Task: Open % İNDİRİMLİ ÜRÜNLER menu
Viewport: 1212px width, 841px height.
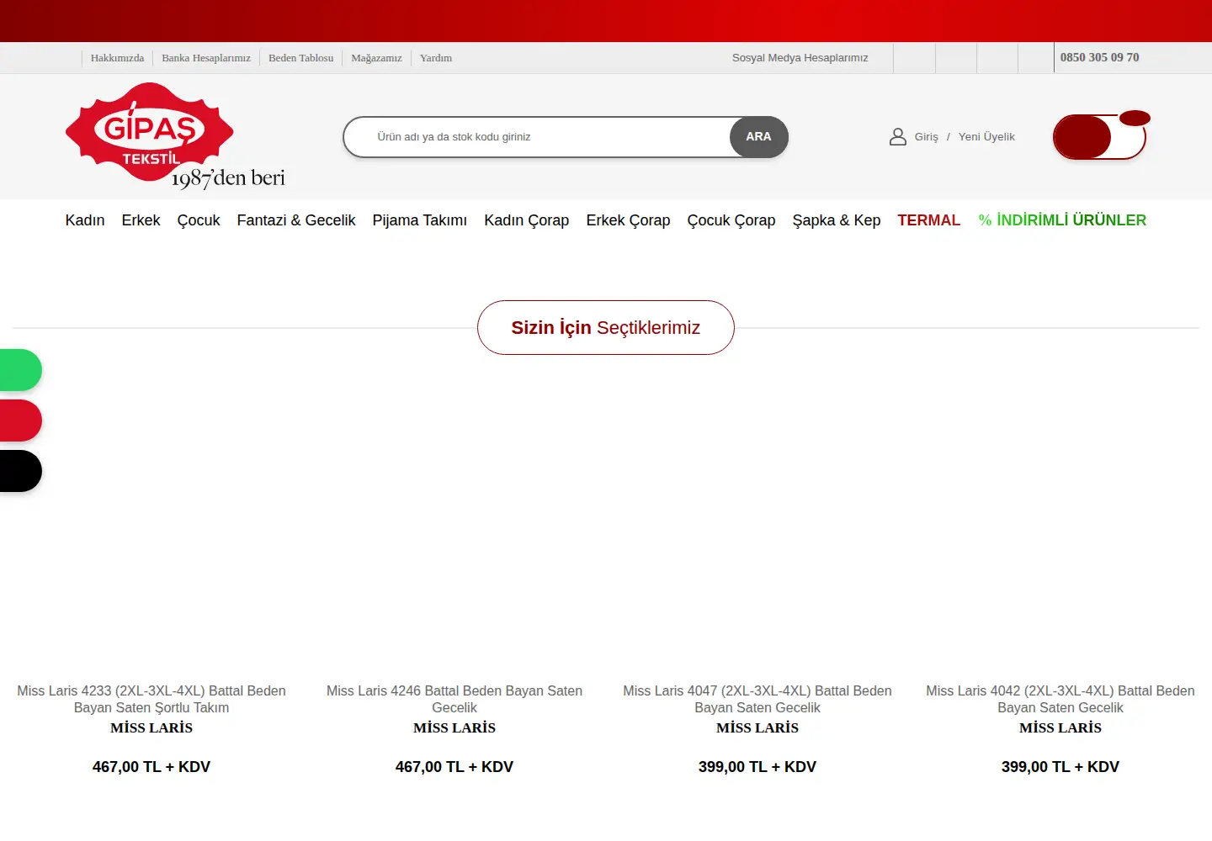Action: tap(1062, 220)
